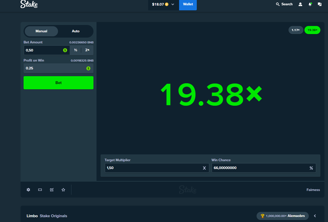Open the user profile icon

[x=300, y=4]
